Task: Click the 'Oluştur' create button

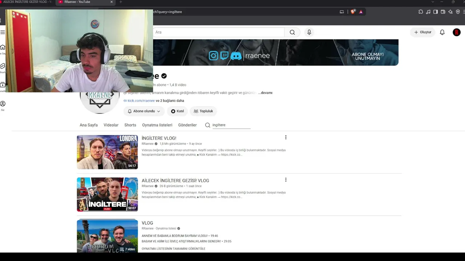Action: tap(423, 32)
